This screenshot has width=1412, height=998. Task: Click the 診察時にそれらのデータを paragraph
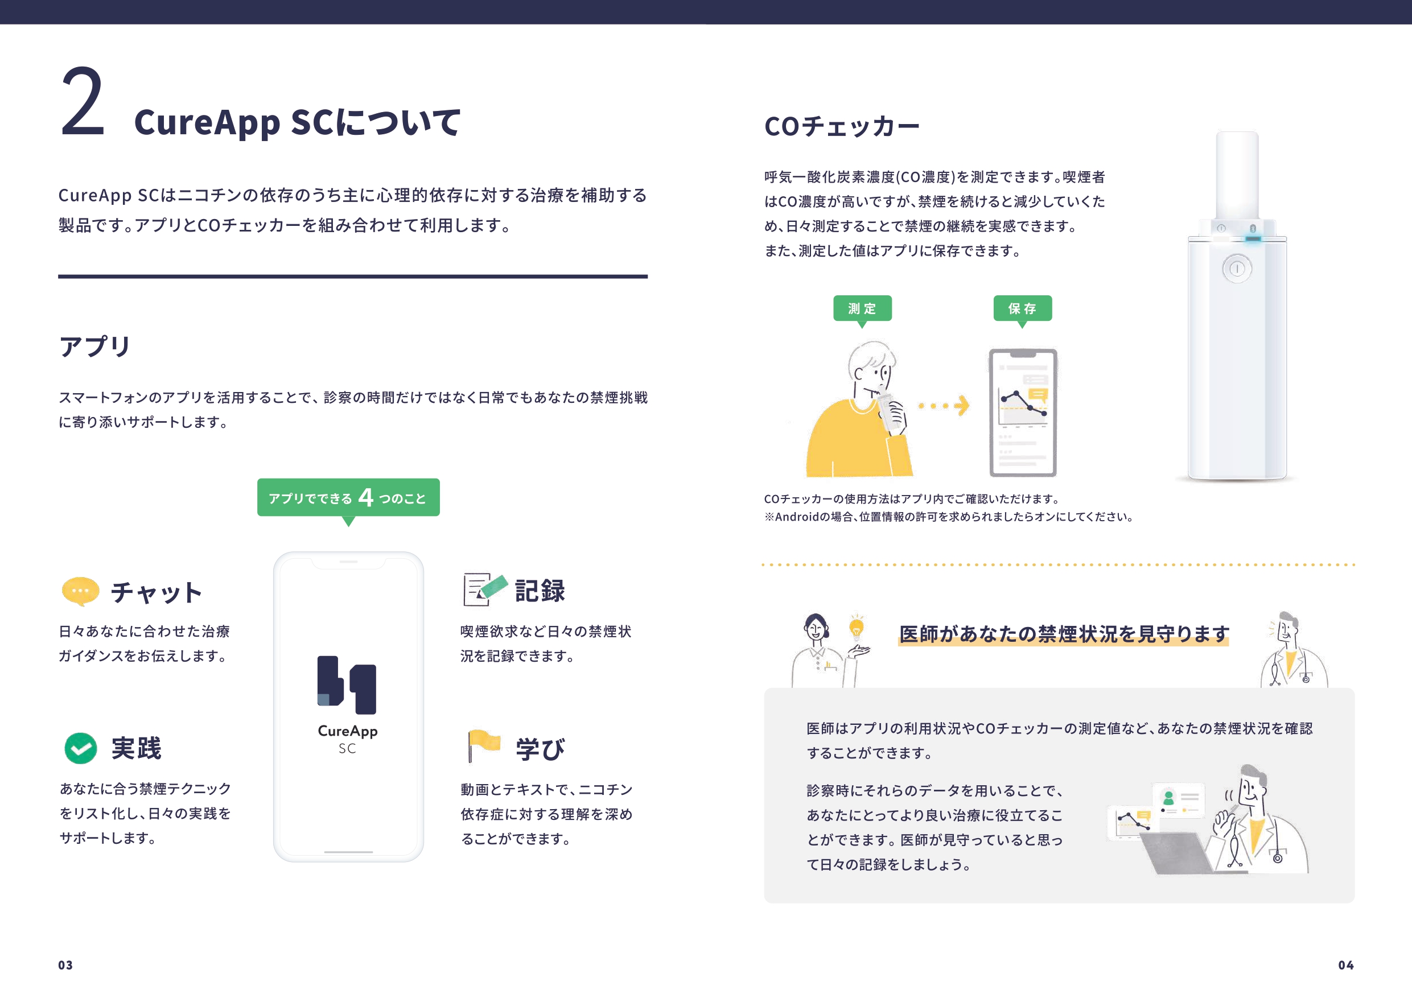[935, 828]
